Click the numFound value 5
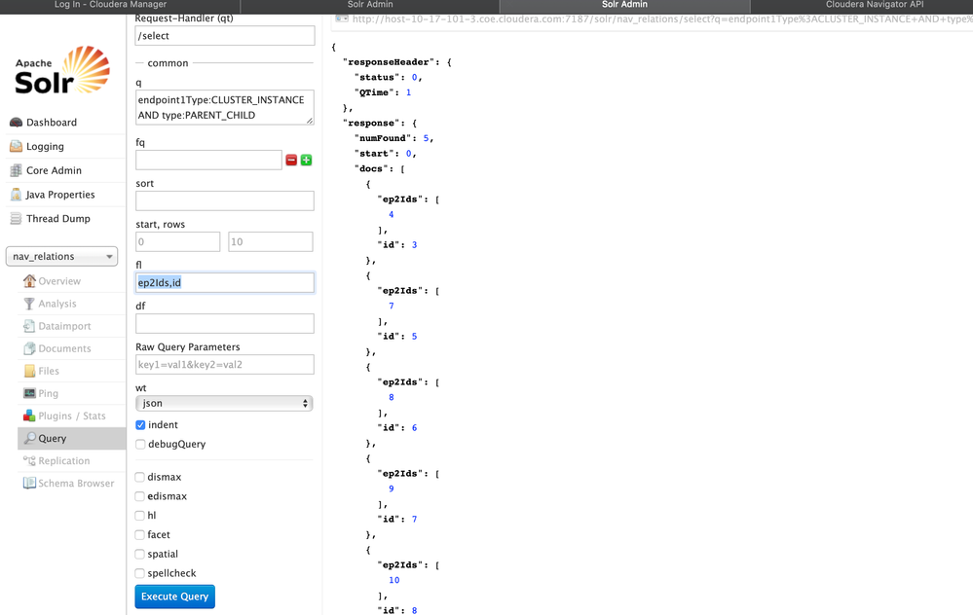 426,138
